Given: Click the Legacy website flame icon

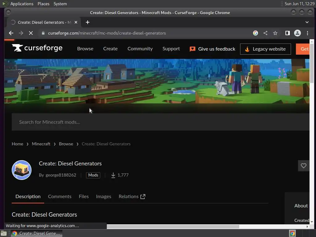Looking at the screenshot, I should tap(247, 49).
